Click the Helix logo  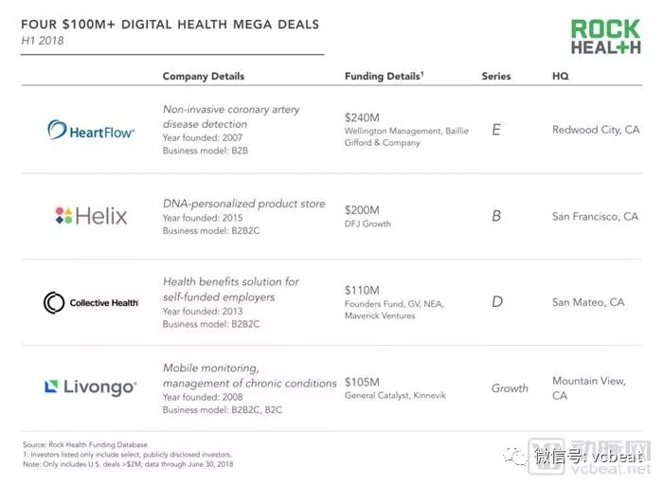pyautogui.click(x=91, y=216)
